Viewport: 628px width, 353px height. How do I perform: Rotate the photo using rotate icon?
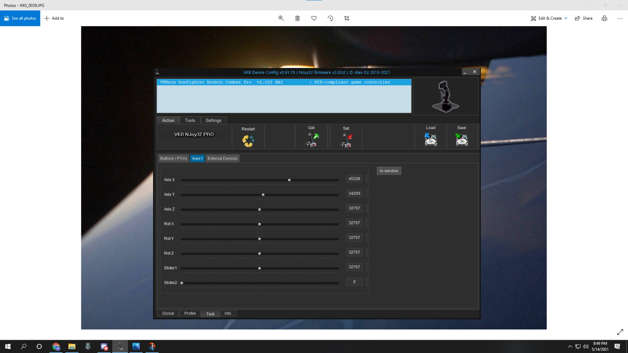330,18
